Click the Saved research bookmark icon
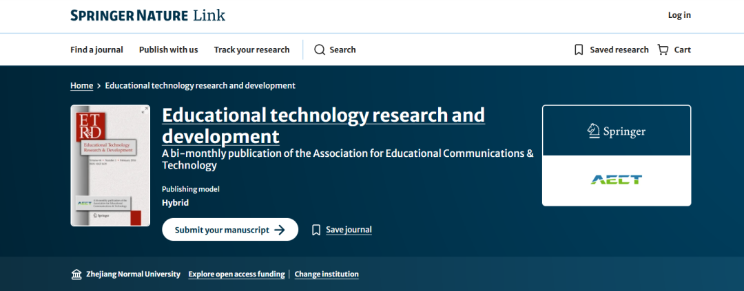This screenshot has width=744, height=291. (579, 50)
